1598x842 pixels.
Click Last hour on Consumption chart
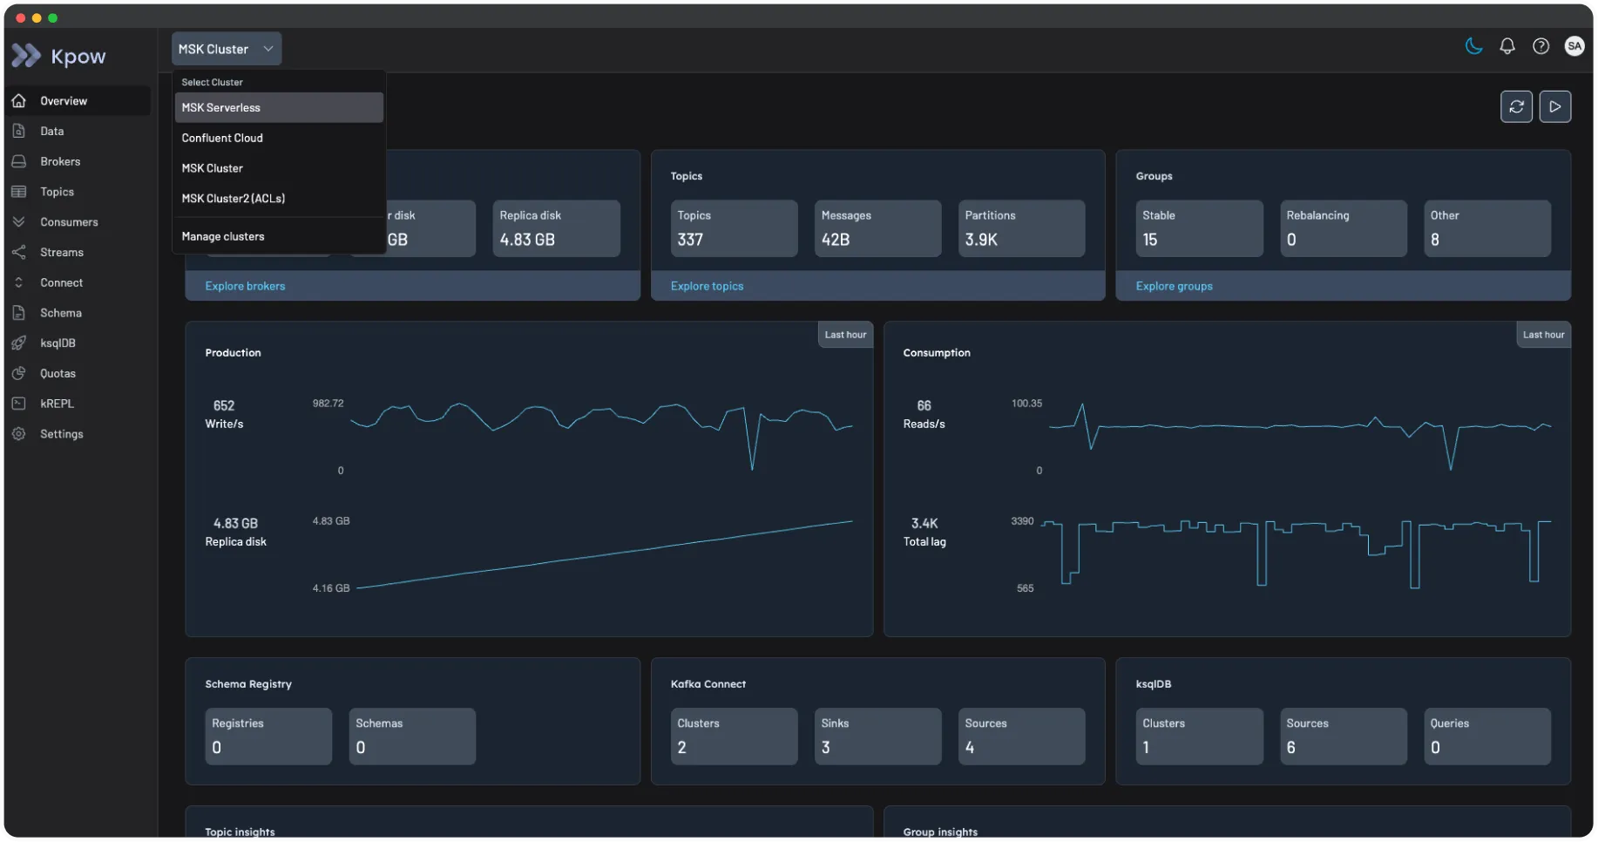[1543, 335]
